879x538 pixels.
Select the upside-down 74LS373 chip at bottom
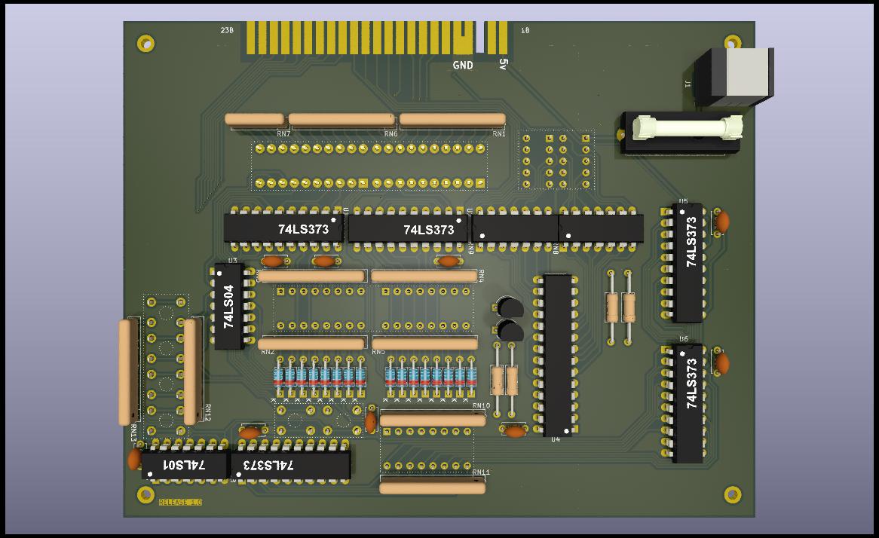pyautogui.click(x=290, y=465)
